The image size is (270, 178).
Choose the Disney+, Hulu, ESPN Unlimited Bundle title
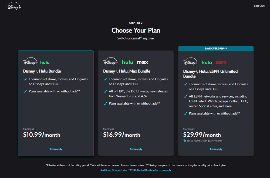(210, 74)
